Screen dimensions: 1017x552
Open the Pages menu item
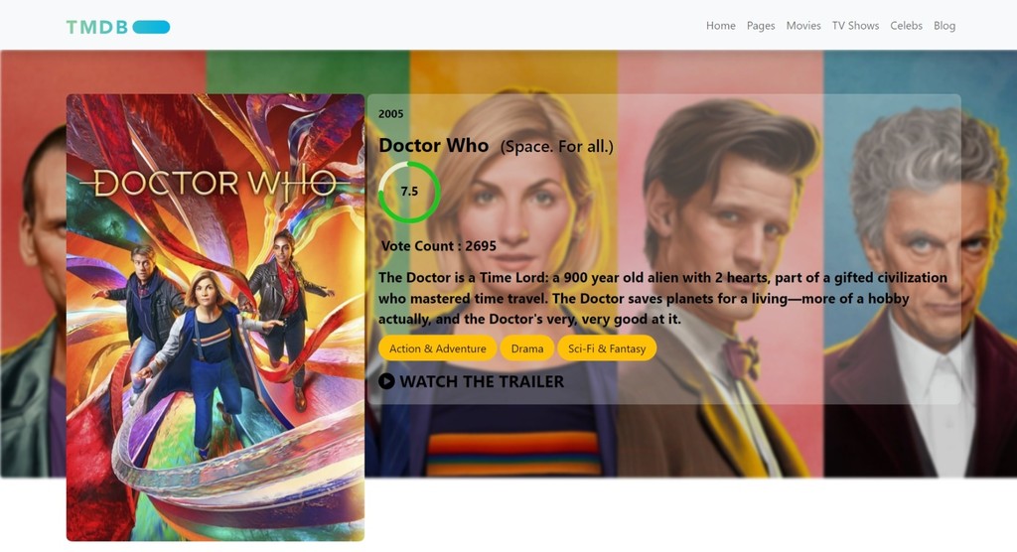tap(761, 26)
